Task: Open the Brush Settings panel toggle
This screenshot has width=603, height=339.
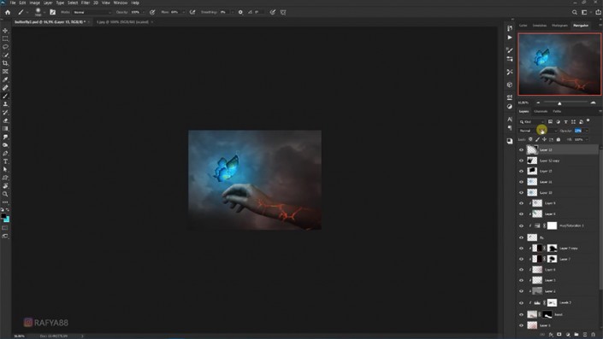Action: 53,12
